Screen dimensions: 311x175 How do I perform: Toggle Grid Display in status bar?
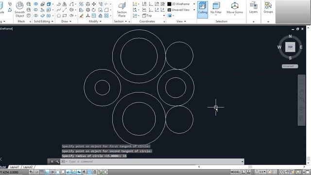click(42, 172)
